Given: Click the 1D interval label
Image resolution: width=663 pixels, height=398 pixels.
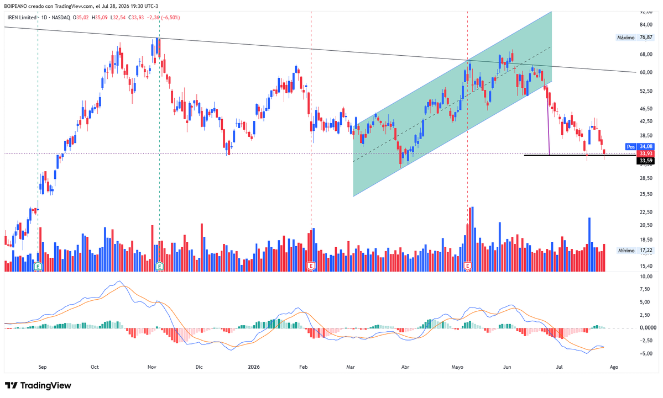Looking at the screenshot, I should [44, 18].
